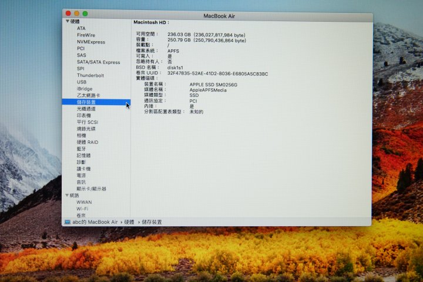The width and height of the screenshot is (423, 282).
Task: Select 乙太網路卡 in the sidebar
Action: (x=89, y=96)
